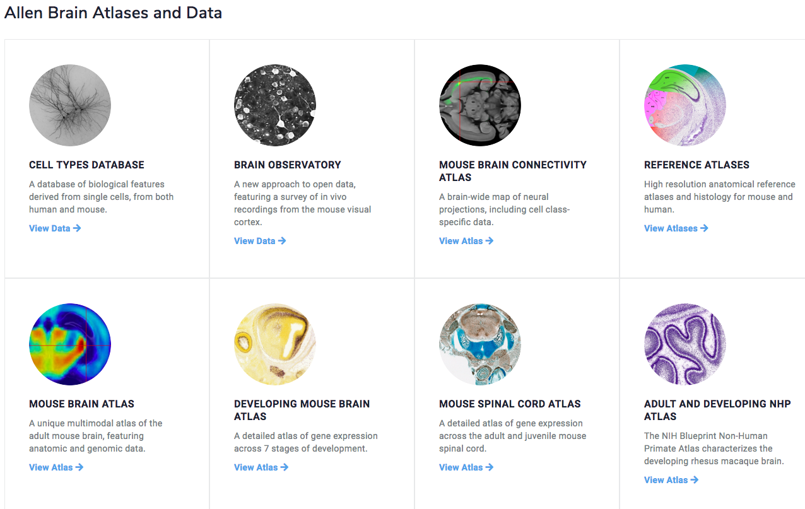Open View Atlas for NHP Atlas

671,480
